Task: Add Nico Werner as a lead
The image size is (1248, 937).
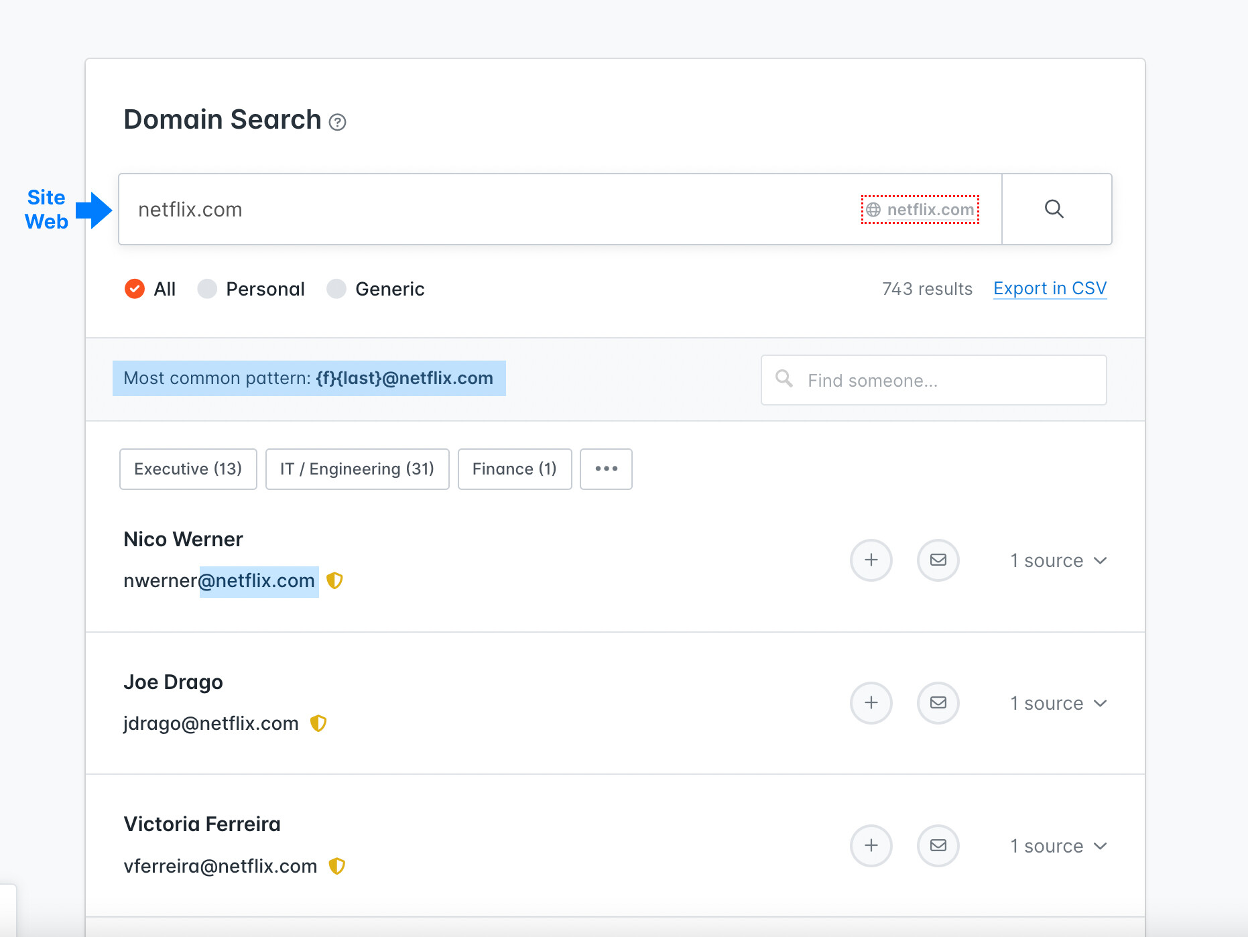Action: pyautogui.click(x=871, y=560)
